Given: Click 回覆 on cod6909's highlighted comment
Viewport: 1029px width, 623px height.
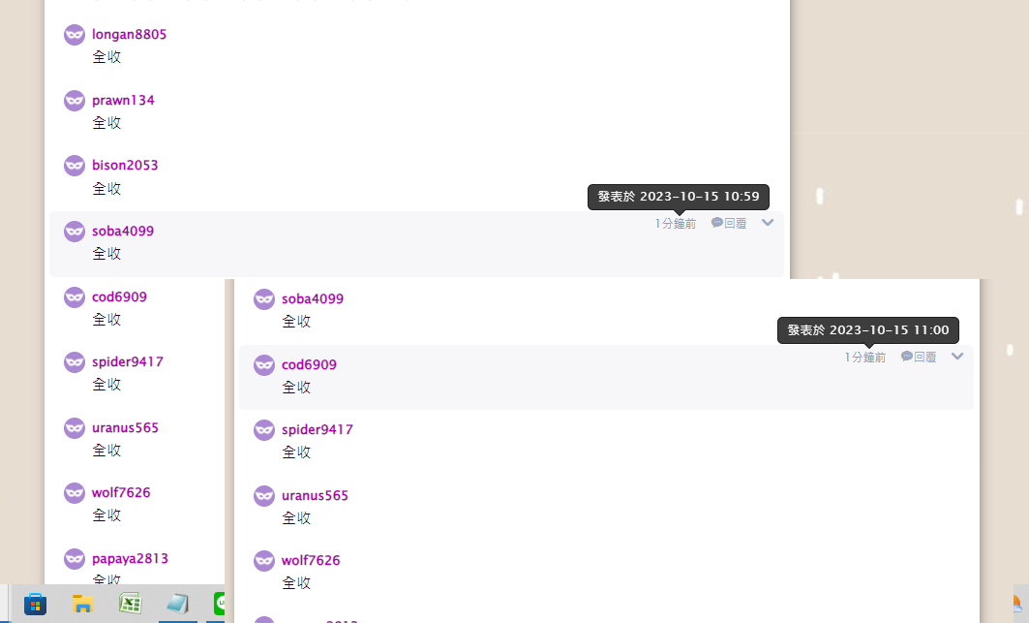Looking at the screenshot, I should click(x=924, y=357).
